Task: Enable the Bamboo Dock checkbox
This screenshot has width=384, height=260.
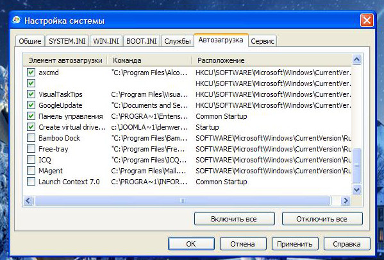Action: click(x=31, y=138)
